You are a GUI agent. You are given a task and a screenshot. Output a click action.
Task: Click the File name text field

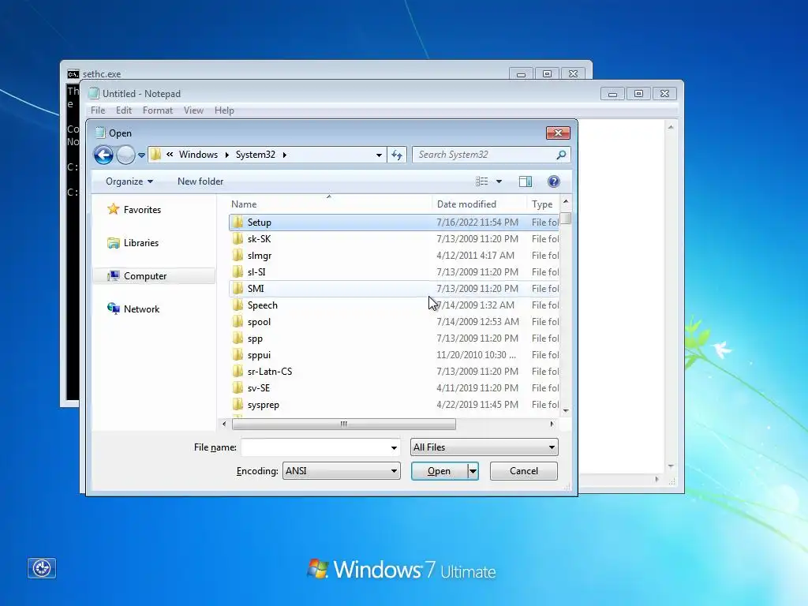(x=316, y=447)
